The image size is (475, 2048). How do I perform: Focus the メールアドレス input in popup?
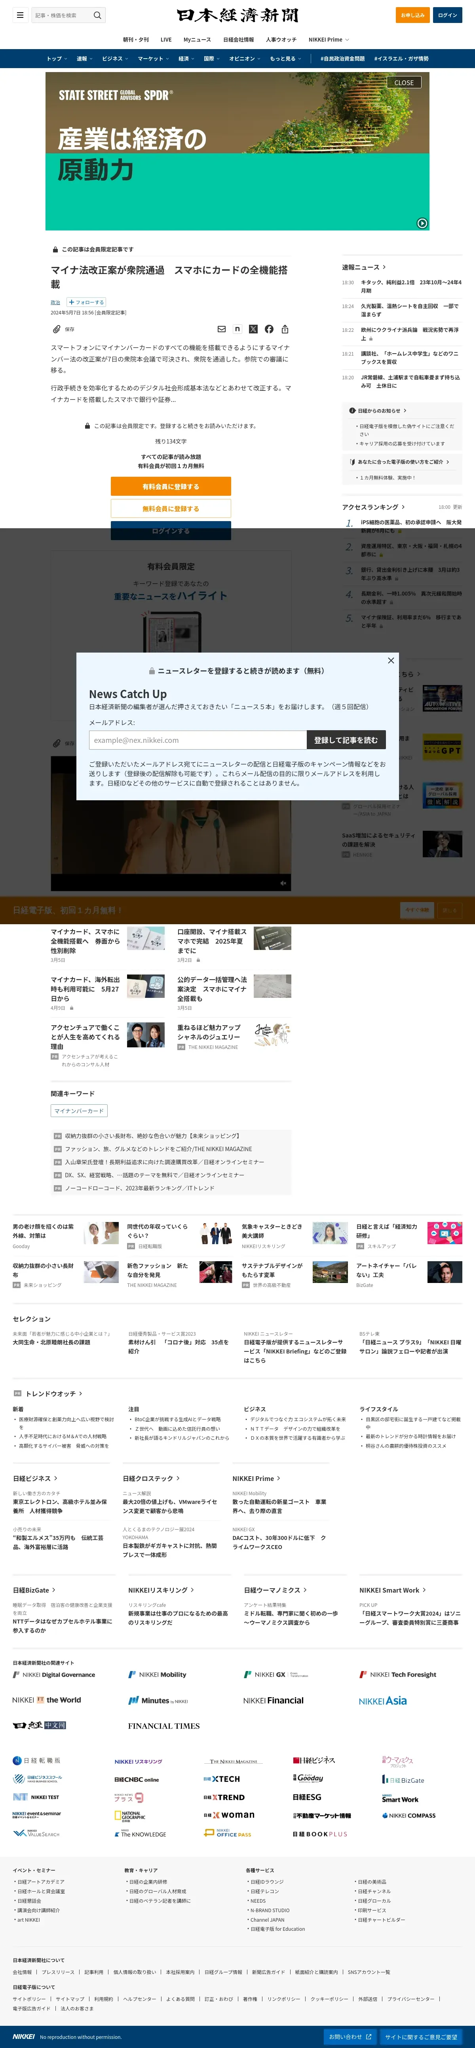(198, 740)
